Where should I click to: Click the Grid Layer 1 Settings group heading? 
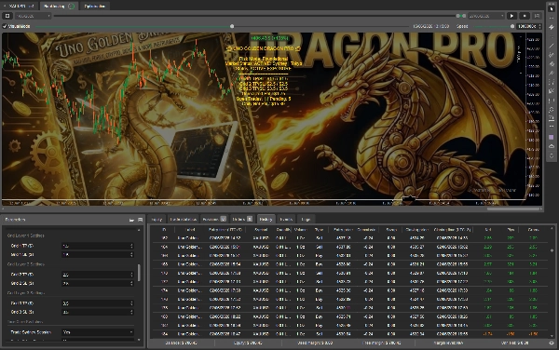[x=26, y=236]
